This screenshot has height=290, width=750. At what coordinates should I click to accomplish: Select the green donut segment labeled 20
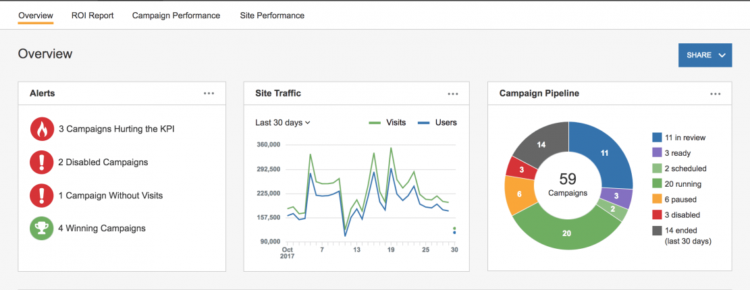tap(567, 233)
